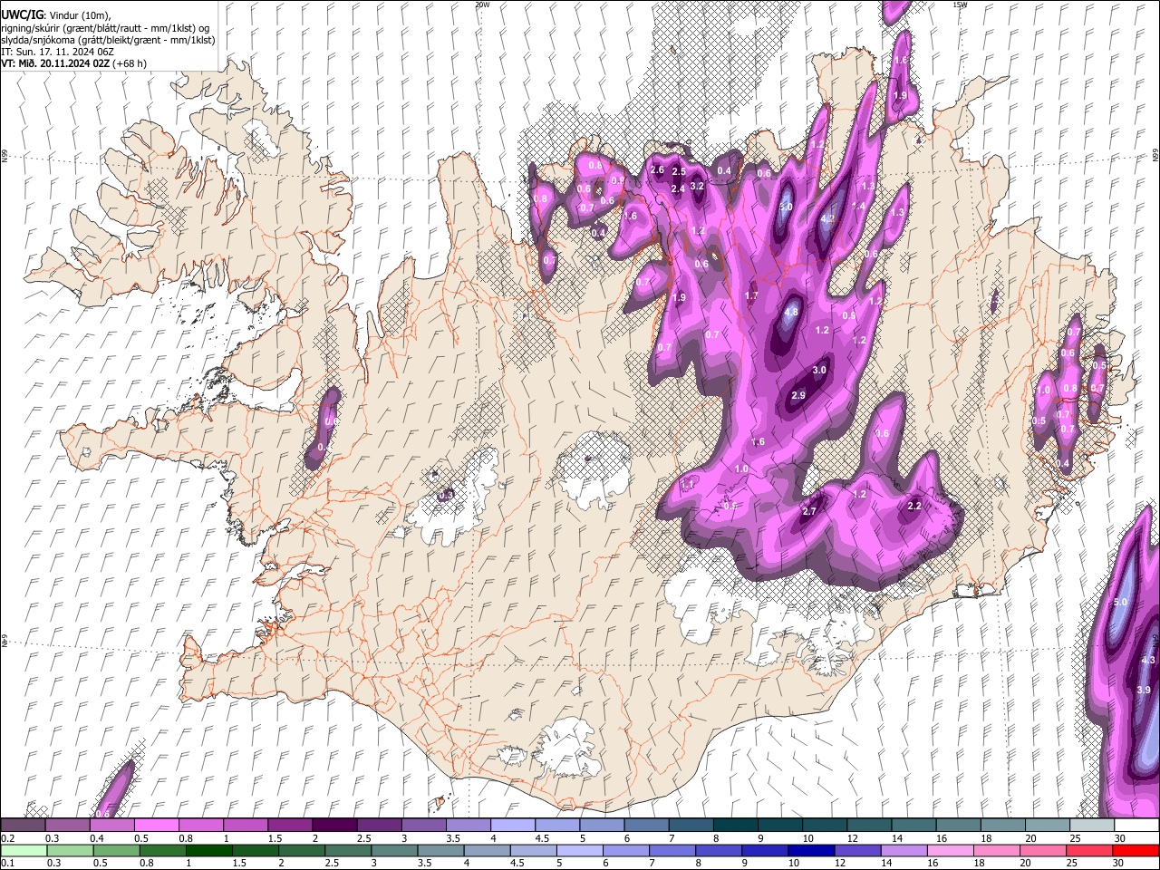This screenshot has height=870, width=1160.
Task: Click the '20W' longitude label
Action: 482,5
